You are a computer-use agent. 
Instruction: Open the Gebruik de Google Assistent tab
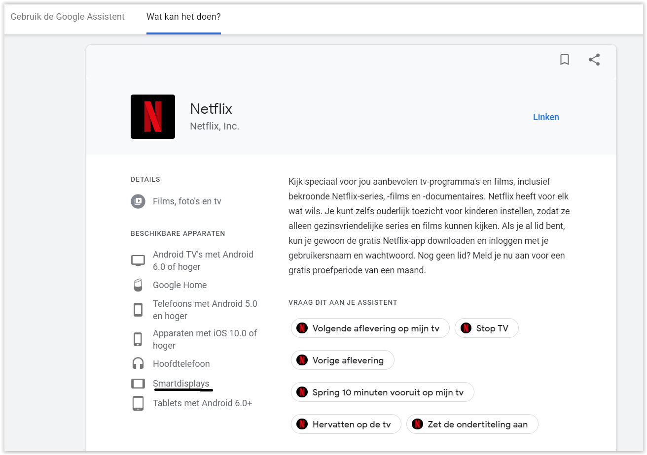click(x=68, y=17)
